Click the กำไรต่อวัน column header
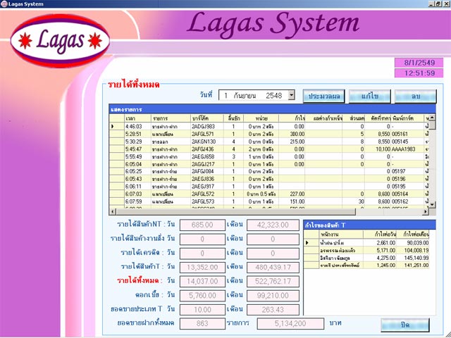 click(380, 234)
